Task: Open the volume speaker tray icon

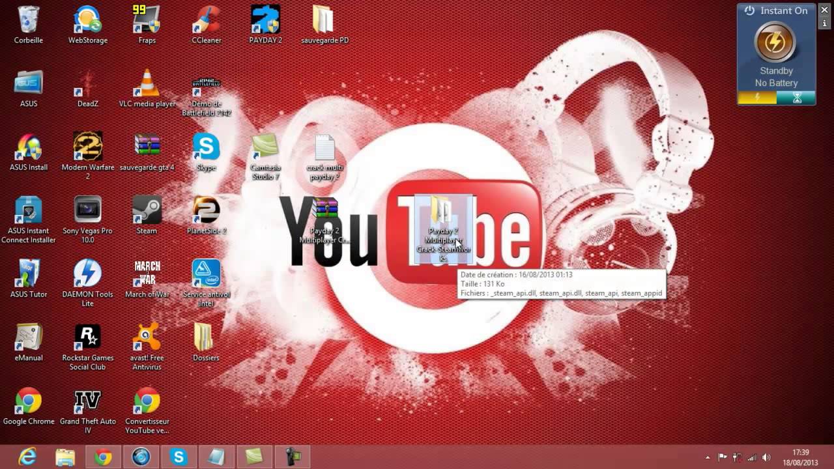Action: click(x=766, y=457)
